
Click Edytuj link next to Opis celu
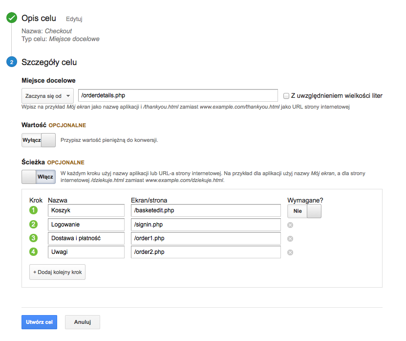74,19
